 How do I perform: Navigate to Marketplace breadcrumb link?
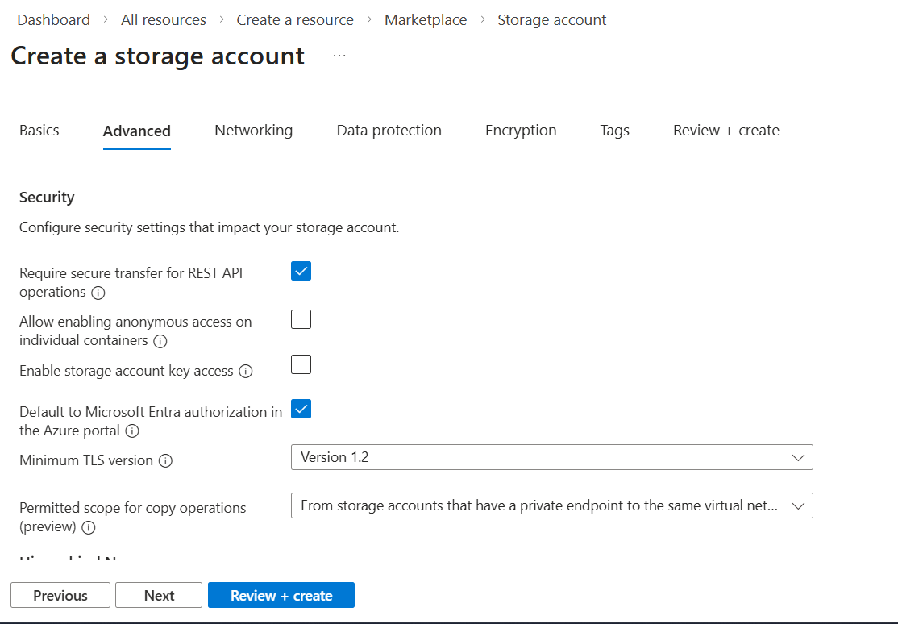426,20
